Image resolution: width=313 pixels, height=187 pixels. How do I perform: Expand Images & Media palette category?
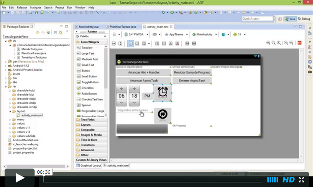[x=91, y=135]
